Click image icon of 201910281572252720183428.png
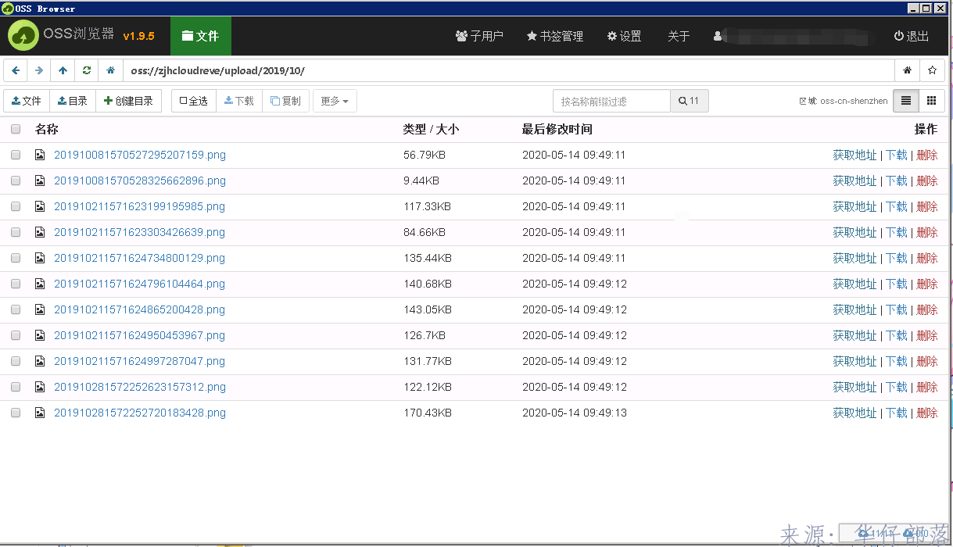 tap(40, 413)
